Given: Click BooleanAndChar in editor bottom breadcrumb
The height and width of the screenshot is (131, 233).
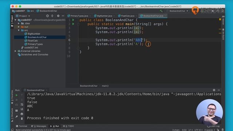Looking at the screenshot, I should pyautogui.click(x=89, y=86).
